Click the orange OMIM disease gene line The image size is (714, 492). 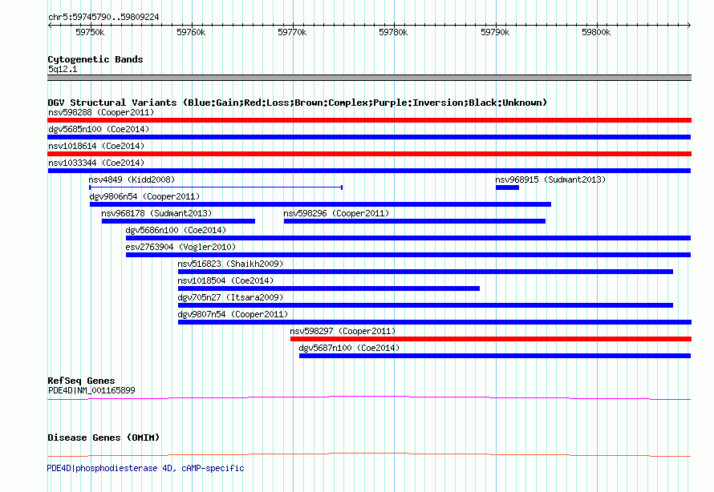point(369,454)
